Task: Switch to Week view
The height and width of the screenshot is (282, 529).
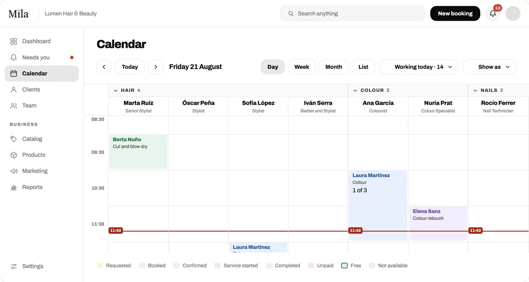Action: pyautogui.click(x=302, y=67)
